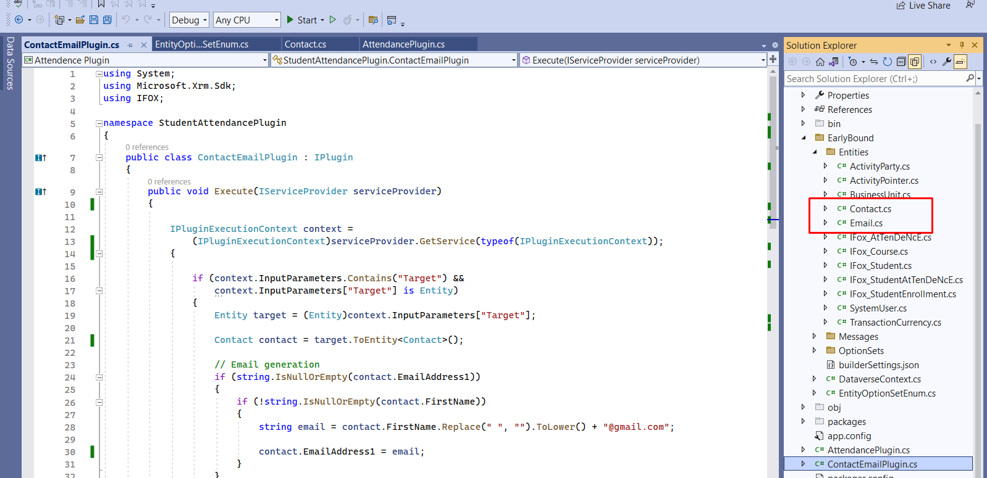
Task: Click the Undo arrow in the toolbar
Action: (126, 20)
